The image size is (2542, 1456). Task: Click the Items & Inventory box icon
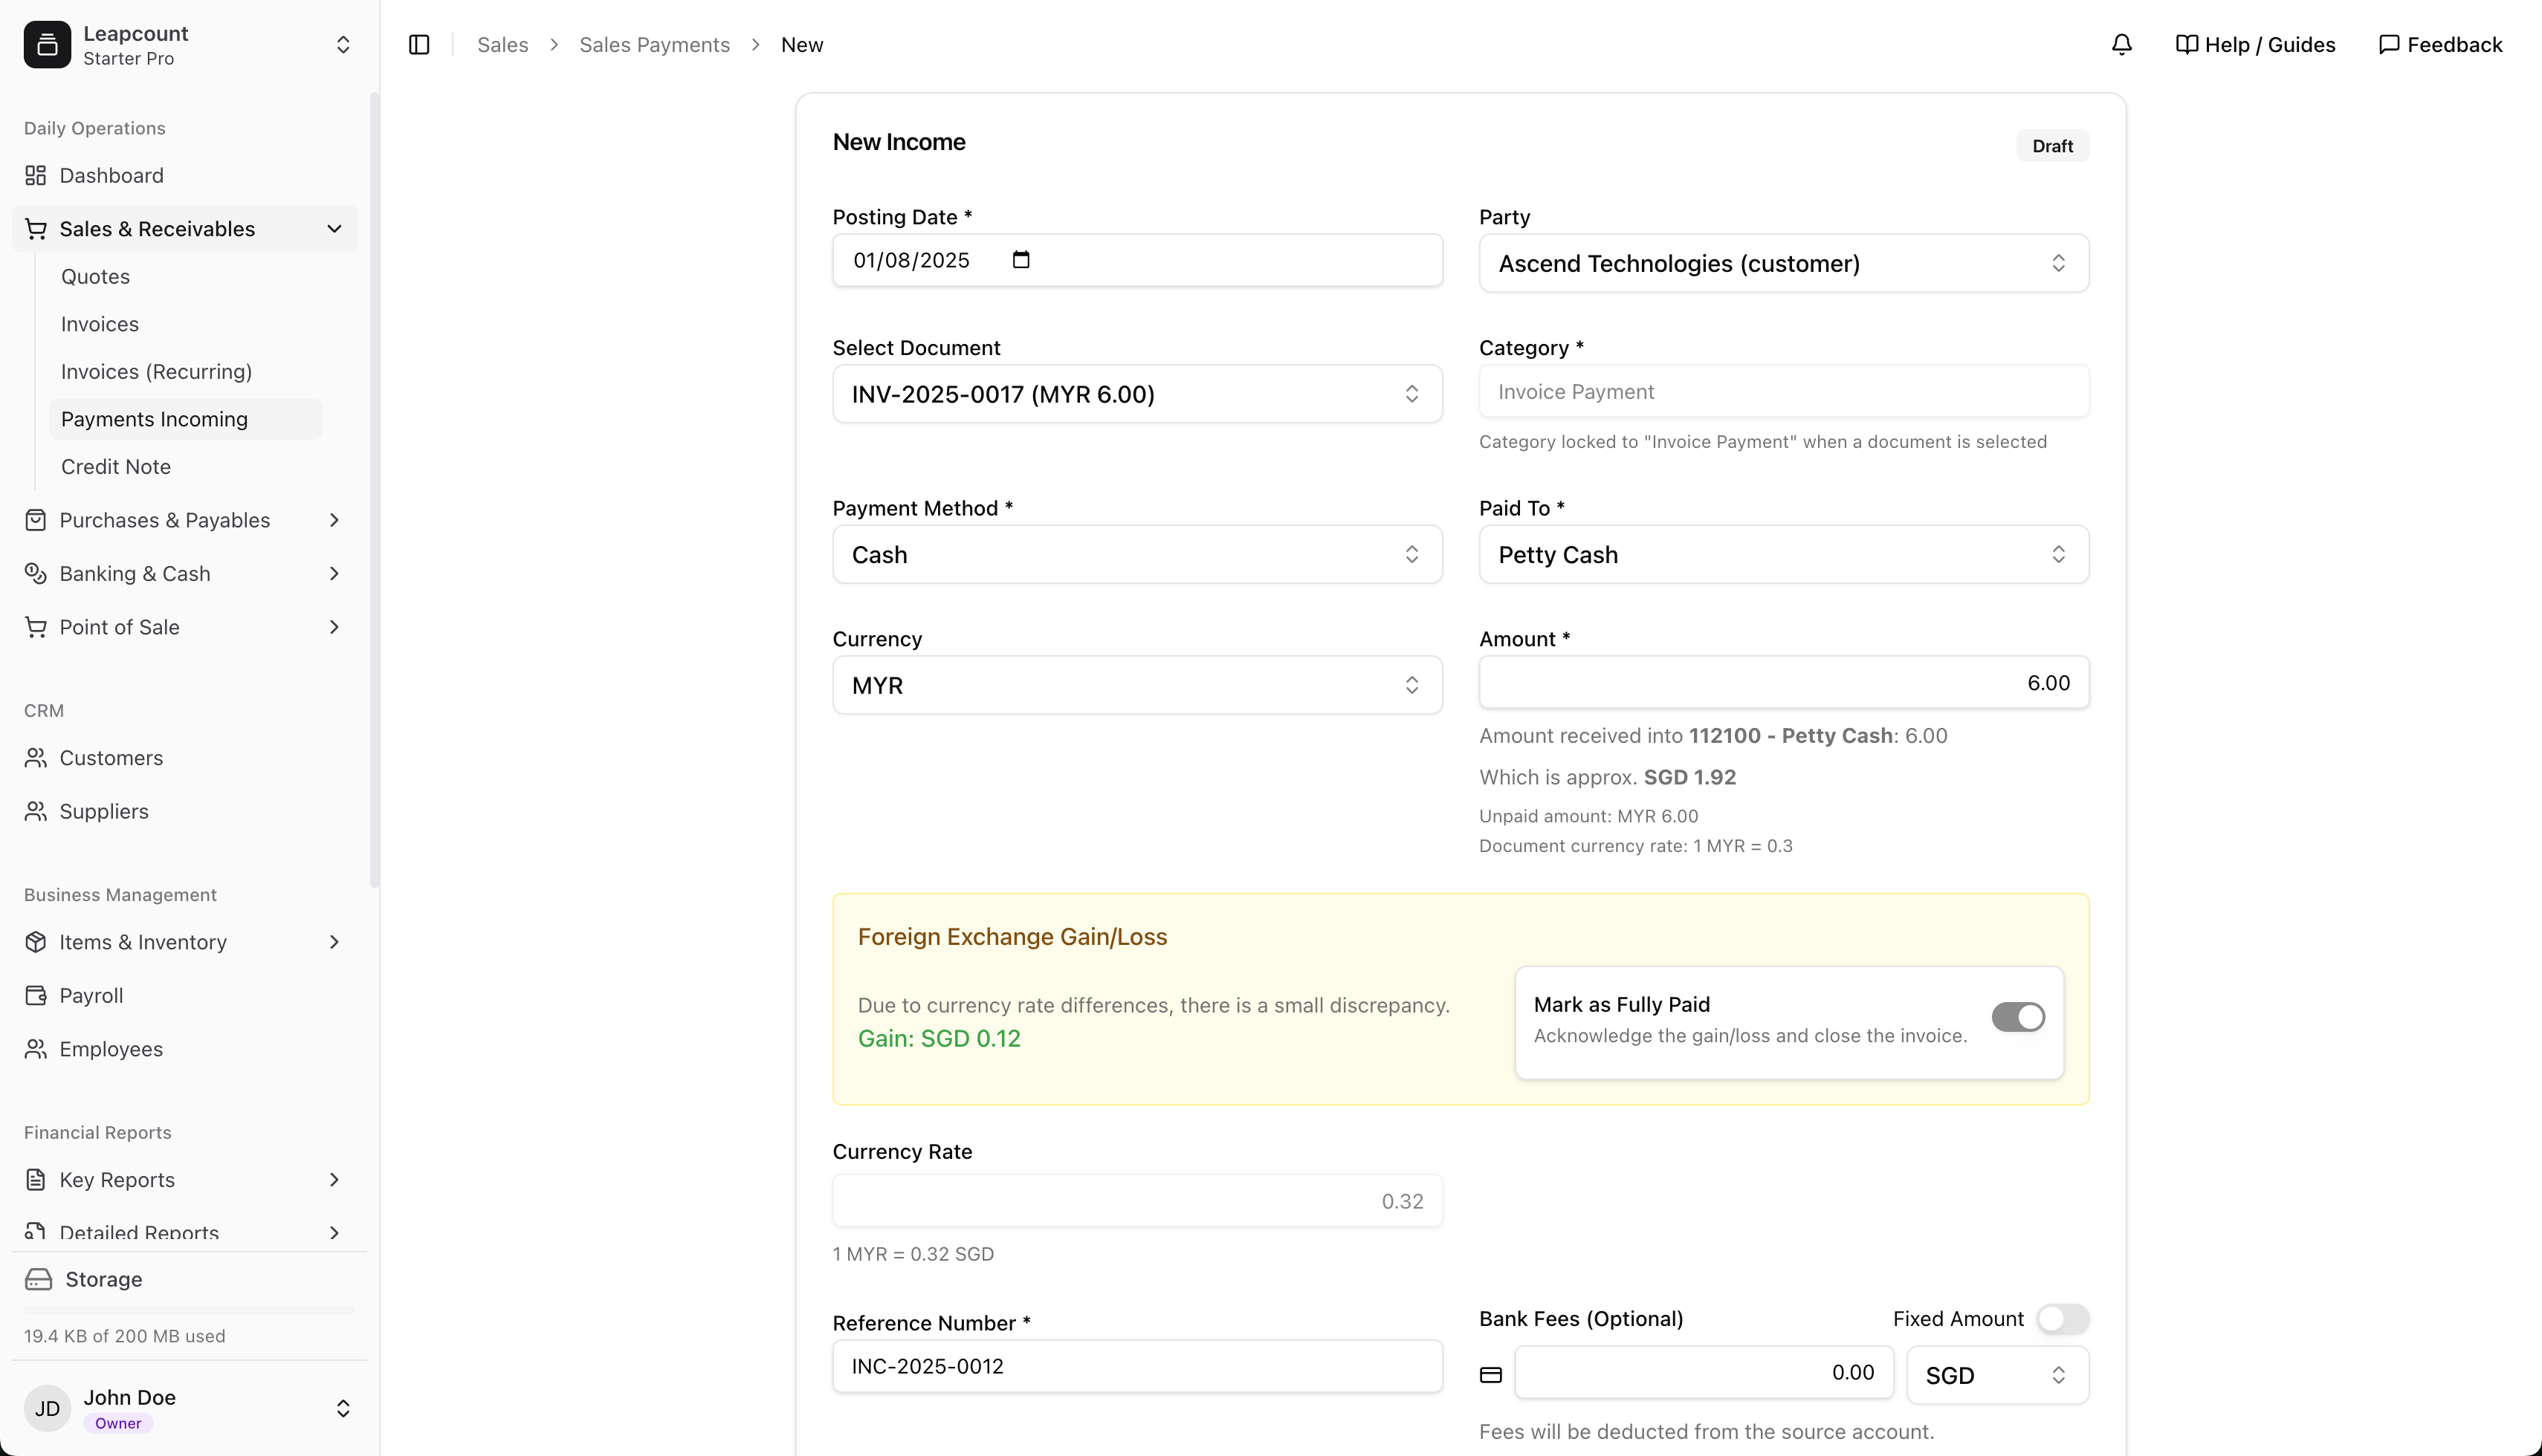36,942
